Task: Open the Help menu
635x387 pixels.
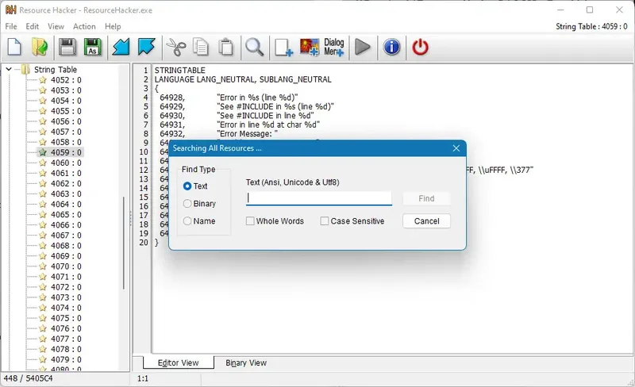Action: [113, 26]
